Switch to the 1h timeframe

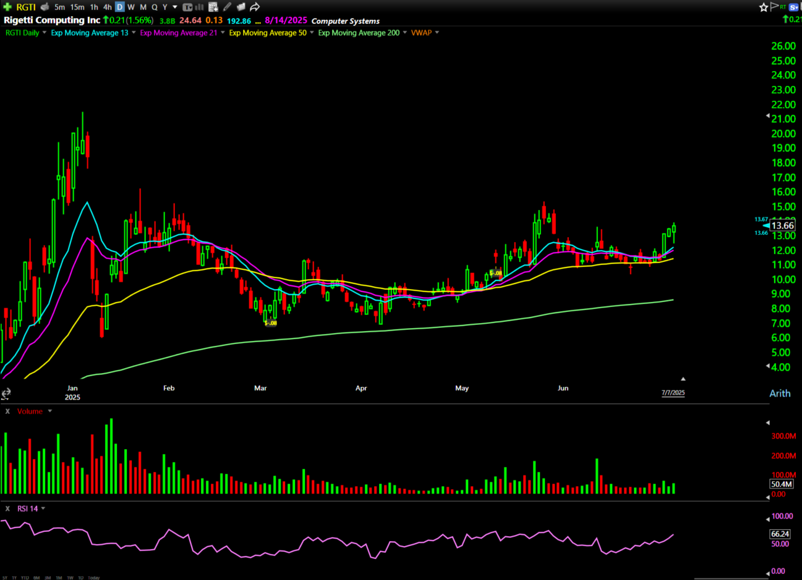94,7
